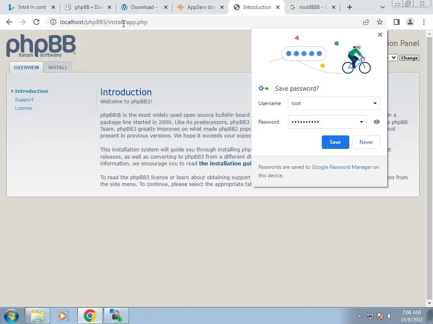Switch to the OVERVIEW tab
The height and width of the screenshot is (324, 433).
tap(27, 67)
